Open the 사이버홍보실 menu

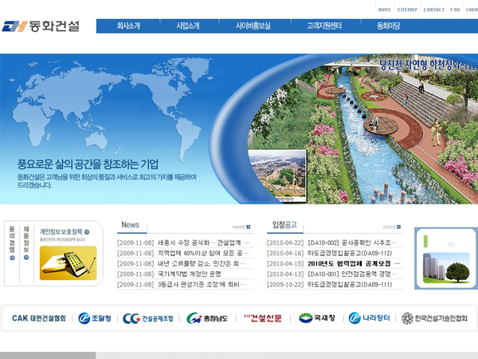pyautogui.click(x=253, y=26)
